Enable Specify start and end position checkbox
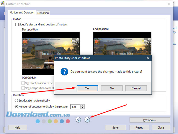 17,24
